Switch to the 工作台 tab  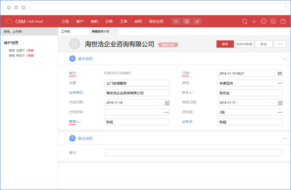[65, 32]
